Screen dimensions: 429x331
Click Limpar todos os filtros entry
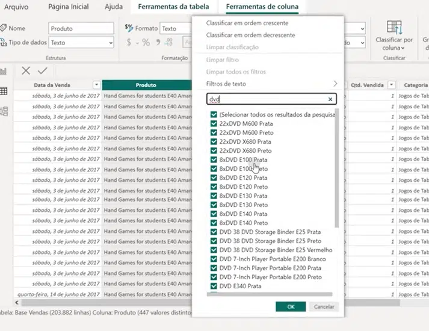(x=236, y=72)
